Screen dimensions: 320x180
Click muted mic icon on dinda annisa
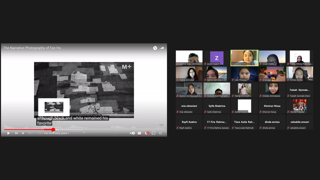tap(260, 128)
